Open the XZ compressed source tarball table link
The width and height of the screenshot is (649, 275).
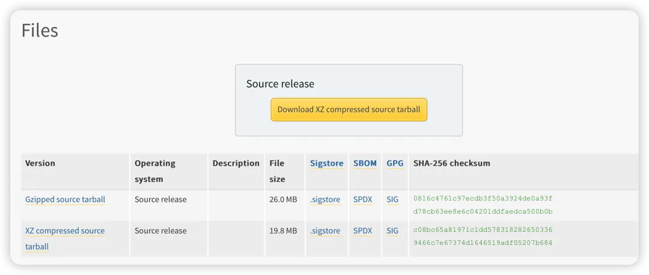[x=64, y=231]
